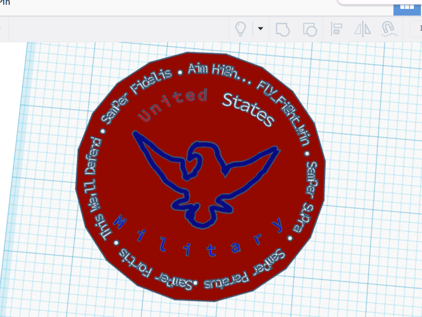Viewport: 422px width, 317px height.
Task: Select the blue eagle outline shape
Action: pos(206,180)
